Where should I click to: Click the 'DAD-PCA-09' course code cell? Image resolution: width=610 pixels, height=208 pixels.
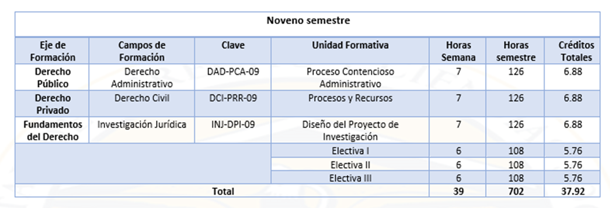233,71
